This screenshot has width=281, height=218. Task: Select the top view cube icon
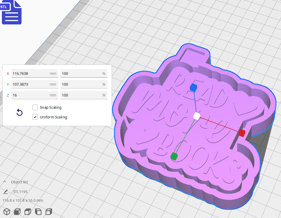point(28,212)
